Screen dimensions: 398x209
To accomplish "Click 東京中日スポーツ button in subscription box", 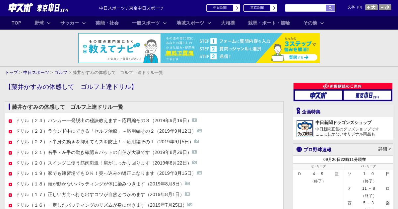I will point(367,95).
